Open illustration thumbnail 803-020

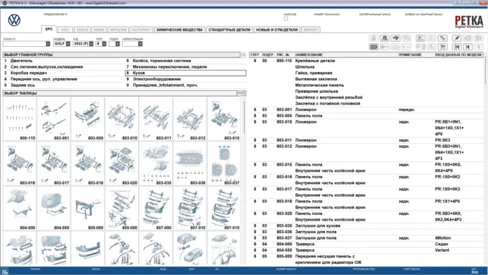(x=122, y=164)
